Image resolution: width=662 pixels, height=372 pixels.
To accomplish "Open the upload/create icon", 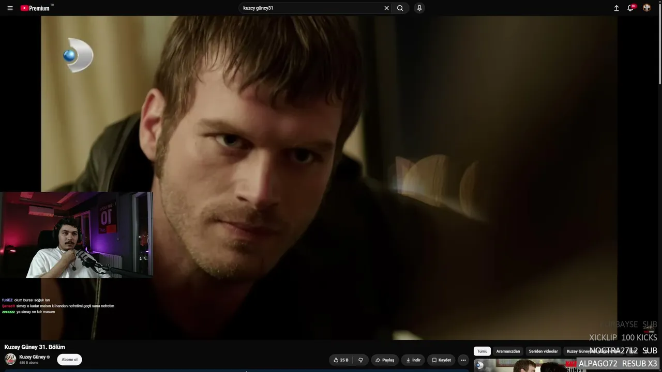I will (x=616, y=8).
